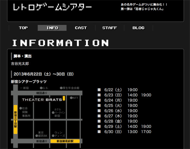Open the TOP navigation tab

pos(23,28)
